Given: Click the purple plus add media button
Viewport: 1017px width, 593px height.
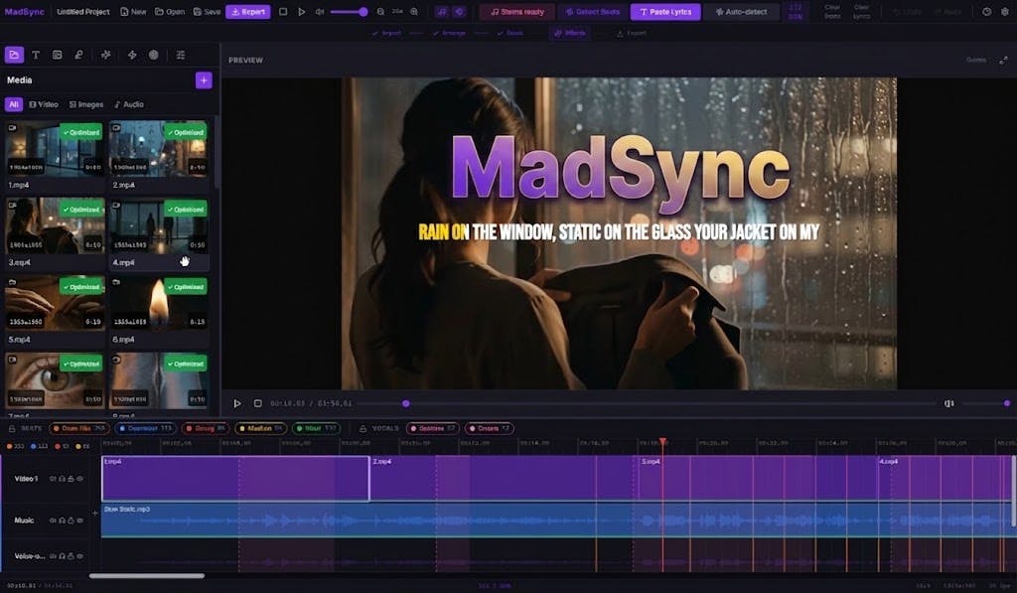Looking at the screenshot, I should tap(204, 79).
